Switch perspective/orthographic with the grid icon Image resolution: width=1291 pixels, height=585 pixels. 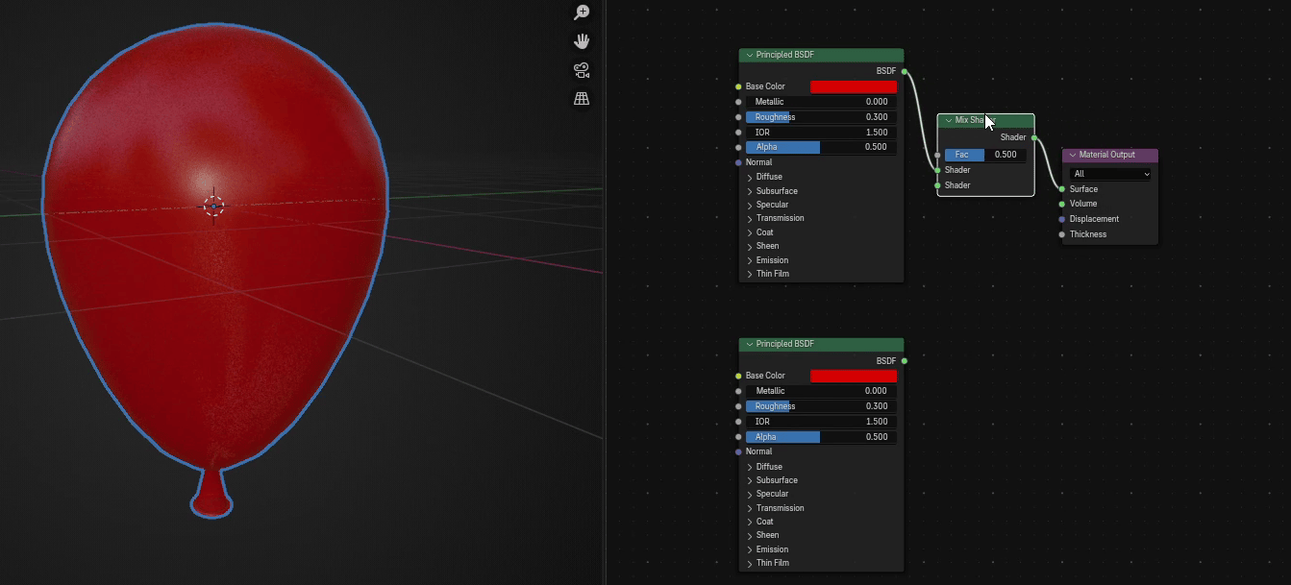coord(582,99)
